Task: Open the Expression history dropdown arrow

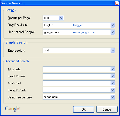Action: coord(112,51)
